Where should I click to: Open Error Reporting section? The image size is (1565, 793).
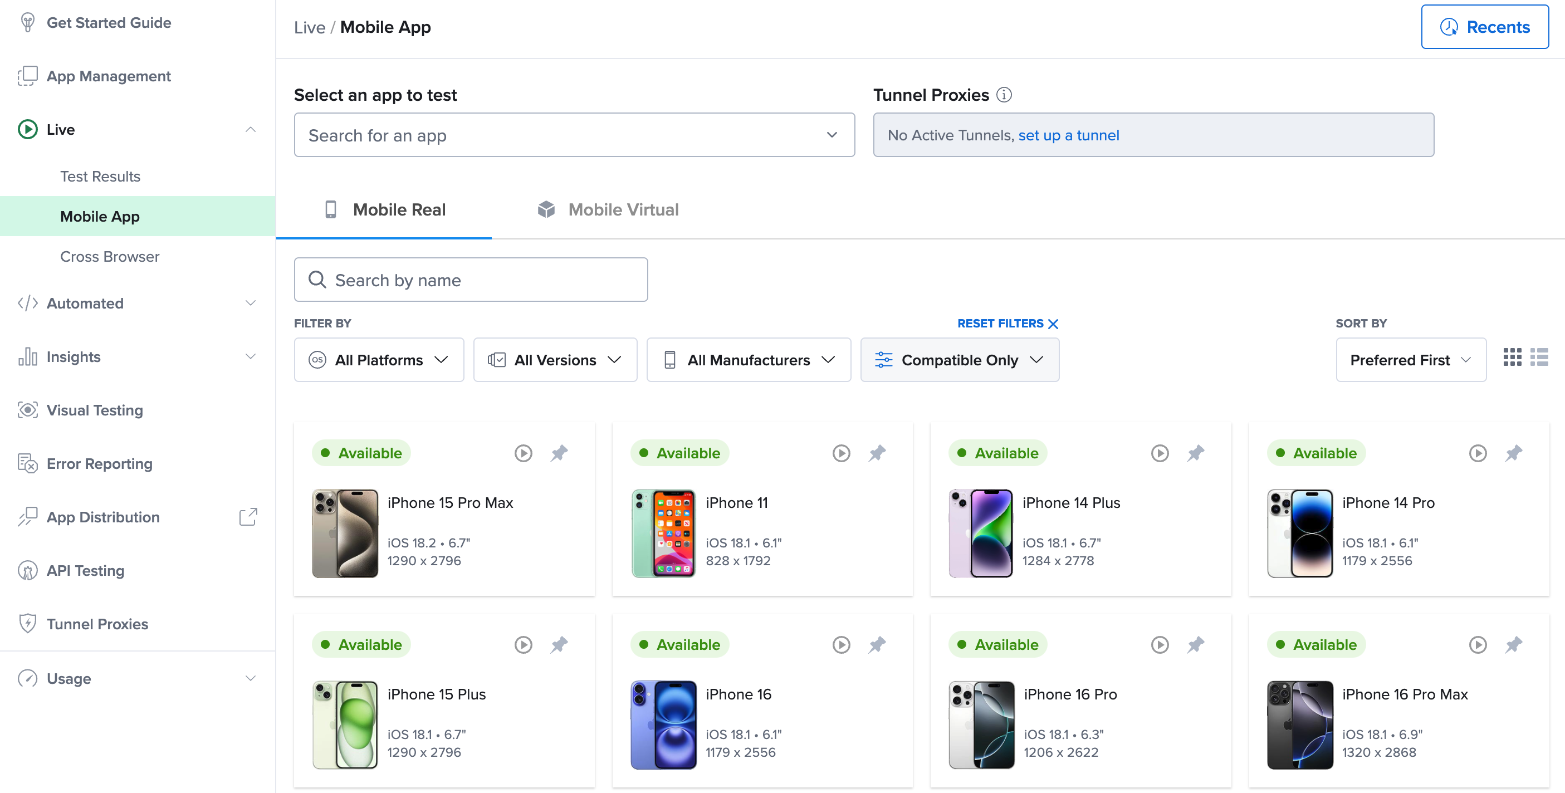[x=99, y=464]
